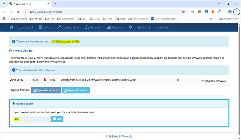This screenshot has height=140, width=241.
Task: Open the Analytics menu
Action: pyautogui.click(x=115, y=27)
